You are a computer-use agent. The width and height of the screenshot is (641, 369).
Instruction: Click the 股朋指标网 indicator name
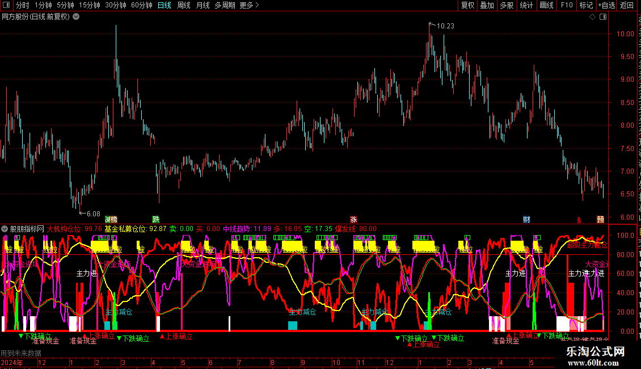point(27,229)
